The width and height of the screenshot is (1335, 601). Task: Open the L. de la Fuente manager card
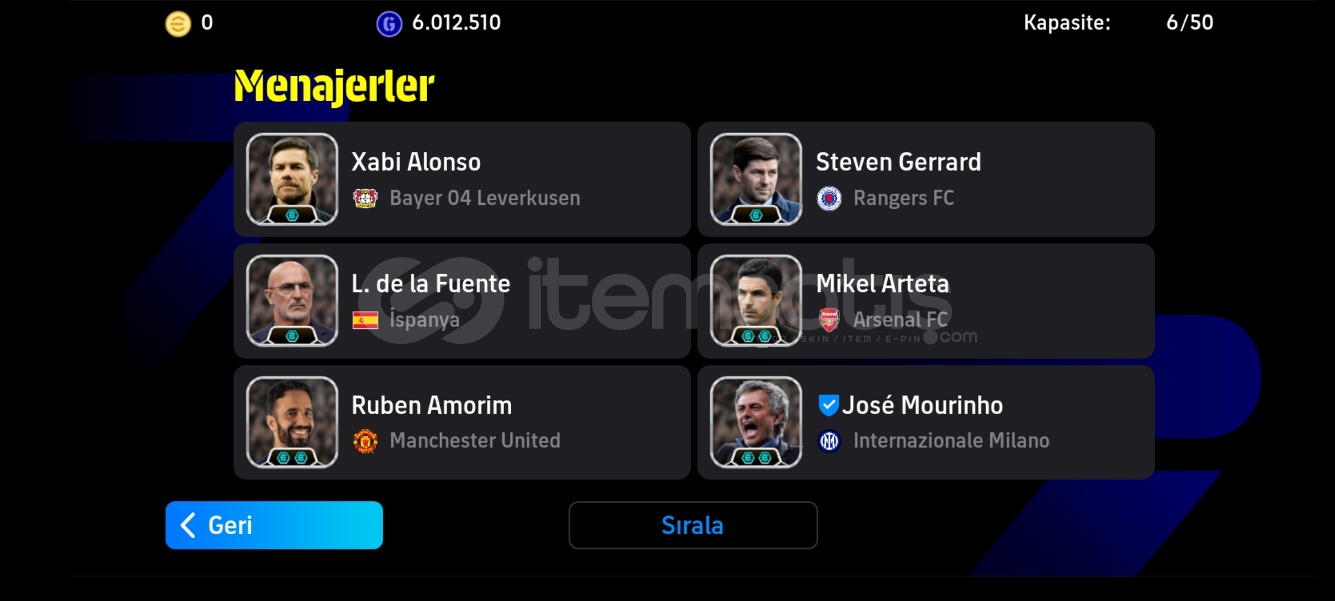pyautogui.click(x=462, y=301)
